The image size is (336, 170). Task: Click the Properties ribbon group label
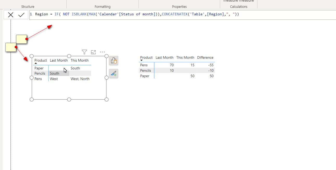[x=179, y=6]
